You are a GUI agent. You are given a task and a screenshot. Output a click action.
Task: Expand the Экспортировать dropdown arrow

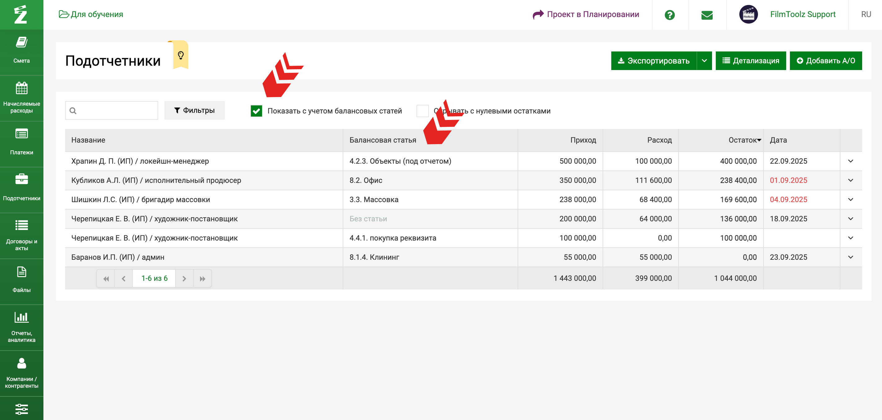click(x=704, y=60)
